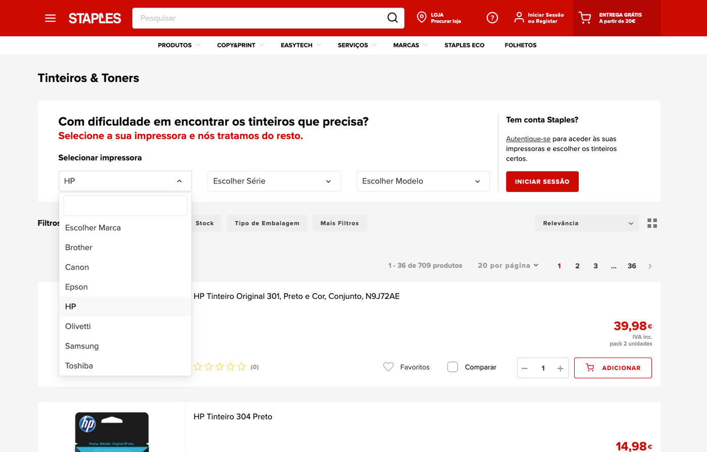Go to next results page arrow
This screenshot has height=452, width=707.
pyautogui.click(x=650, y=266)
